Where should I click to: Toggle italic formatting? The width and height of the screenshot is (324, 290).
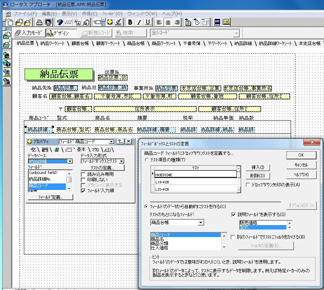[x=139, y=22]
